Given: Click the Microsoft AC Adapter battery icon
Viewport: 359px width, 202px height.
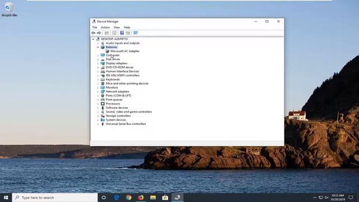Looking at the screenshot, I should click(107, 51).
